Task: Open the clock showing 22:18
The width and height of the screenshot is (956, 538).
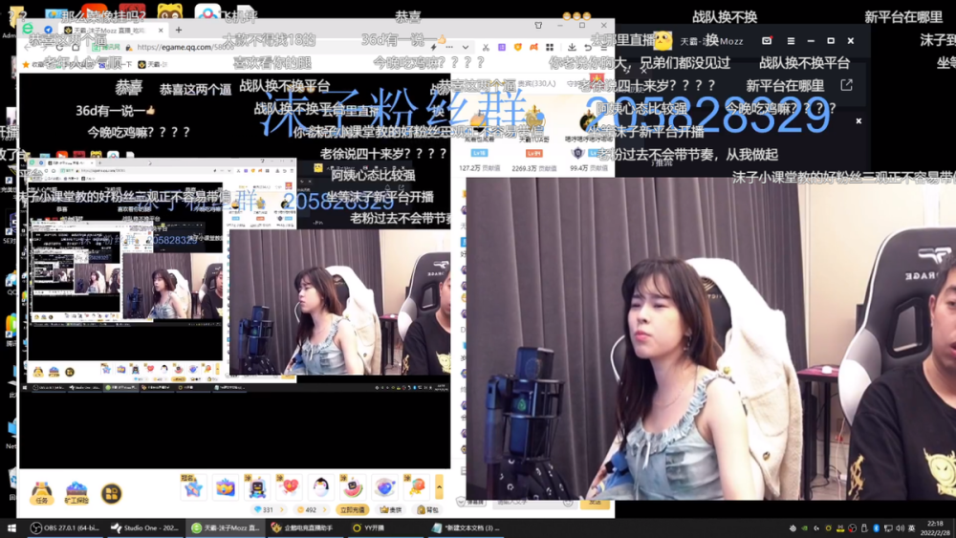Action: (x=935, y=527)
